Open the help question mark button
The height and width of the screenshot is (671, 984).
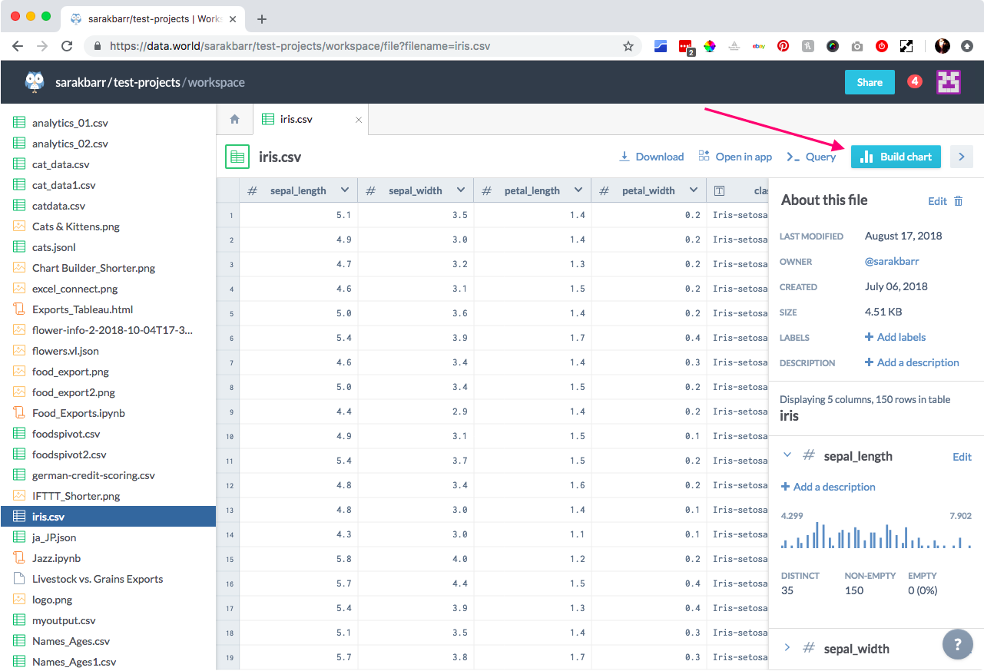(957, 644)
